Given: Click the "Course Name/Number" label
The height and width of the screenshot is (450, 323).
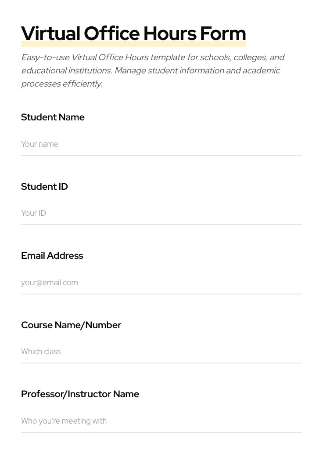Looking at the screenshot, I should 71,325.
